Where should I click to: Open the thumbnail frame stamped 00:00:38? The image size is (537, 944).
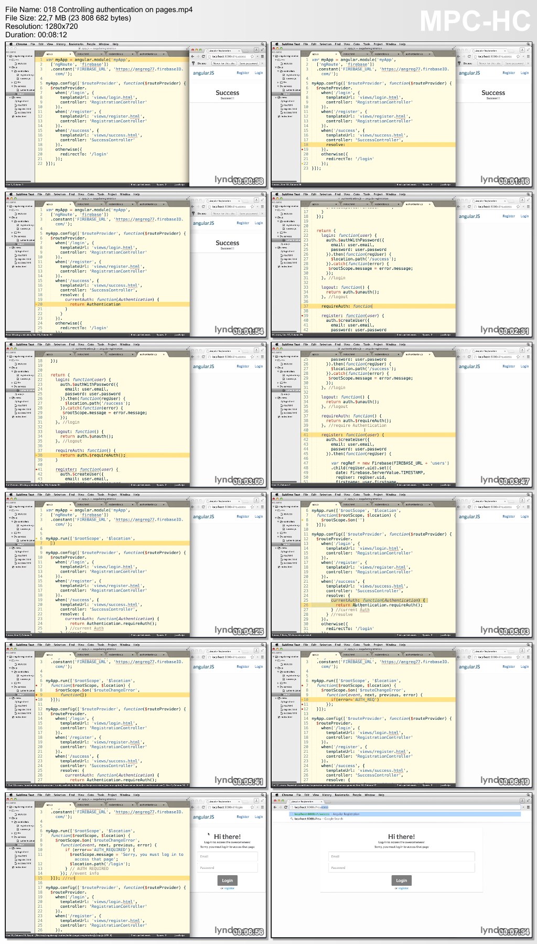coord(136,114)
